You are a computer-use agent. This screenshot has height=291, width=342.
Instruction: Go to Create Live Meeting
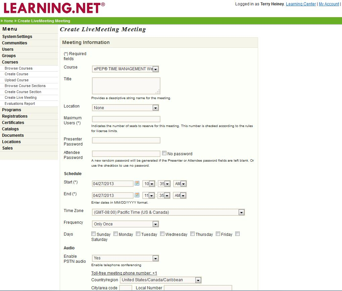coord(21,97)
